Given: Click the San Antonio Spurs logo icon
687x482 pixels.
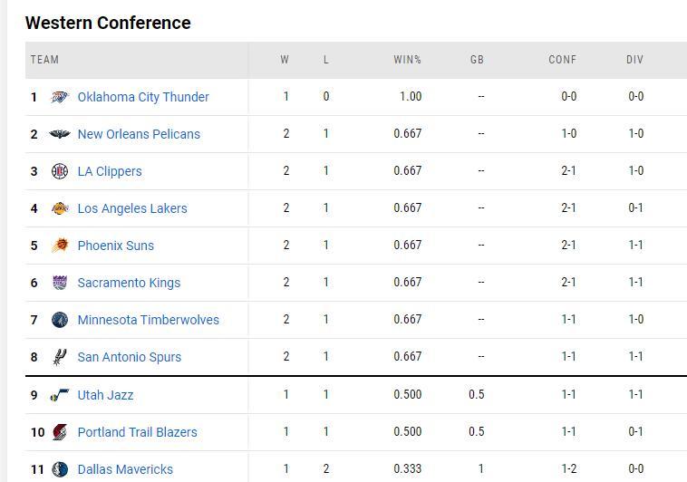Looking at the screenshot, I should point(60,357).
